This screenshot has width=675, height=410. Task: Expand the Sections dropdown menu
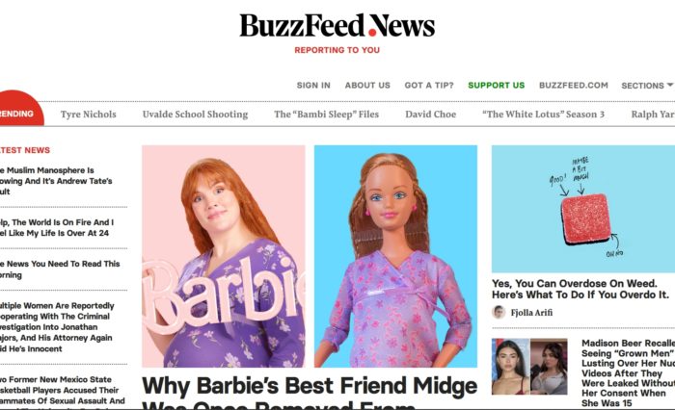(647, 86)
